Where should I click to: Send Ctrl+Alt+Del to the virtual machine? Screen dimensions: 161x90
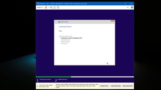pos(51,7)
